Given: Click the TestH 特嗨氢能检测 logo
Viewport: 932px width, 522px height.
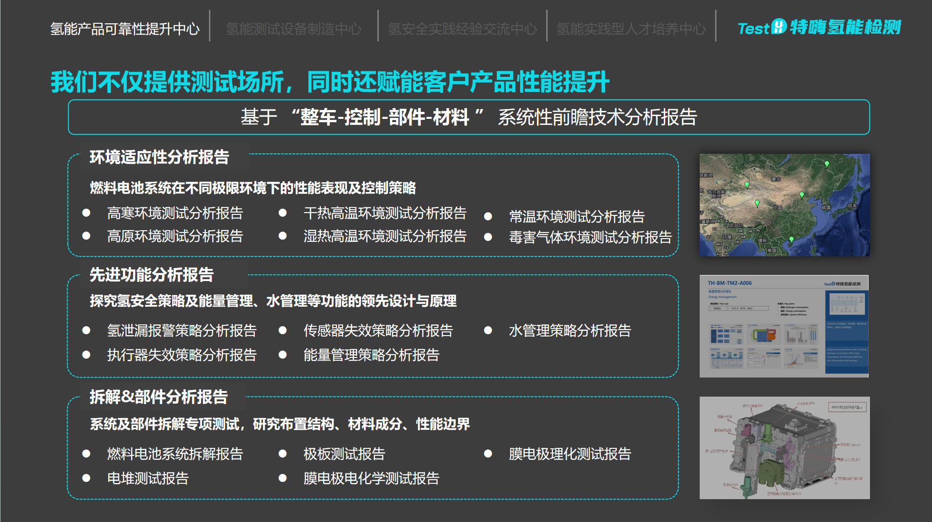Looking at the screenshot, I should tap(819, 27).
